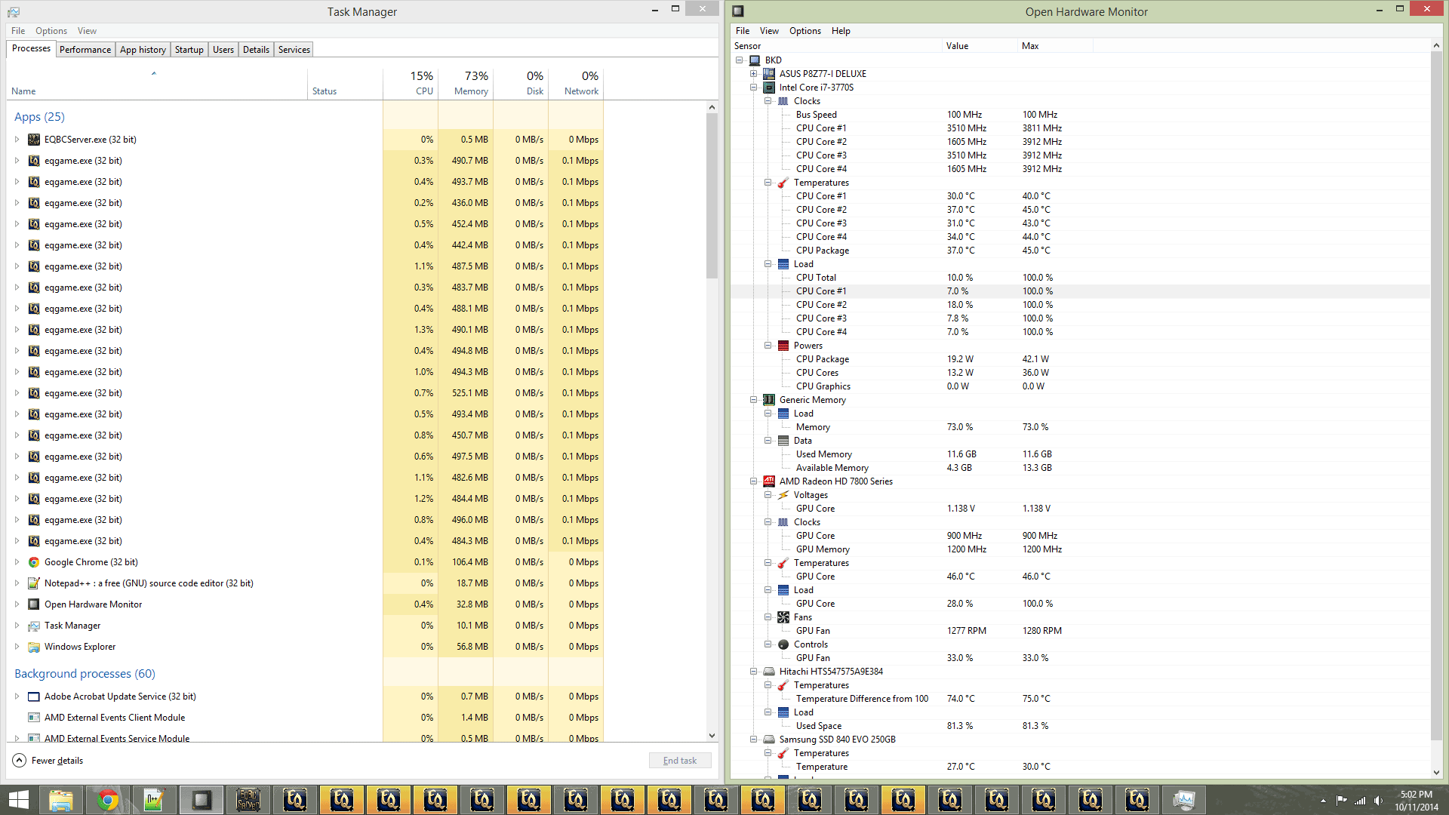The height and width of the screenshot is (815, 1449).
Task: Click the Intel Core i7-3770S CPU icon
Action: (x=769, y=88)
